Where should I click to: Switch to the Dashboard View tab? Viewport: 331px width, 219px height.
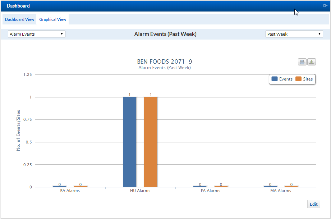20,19
